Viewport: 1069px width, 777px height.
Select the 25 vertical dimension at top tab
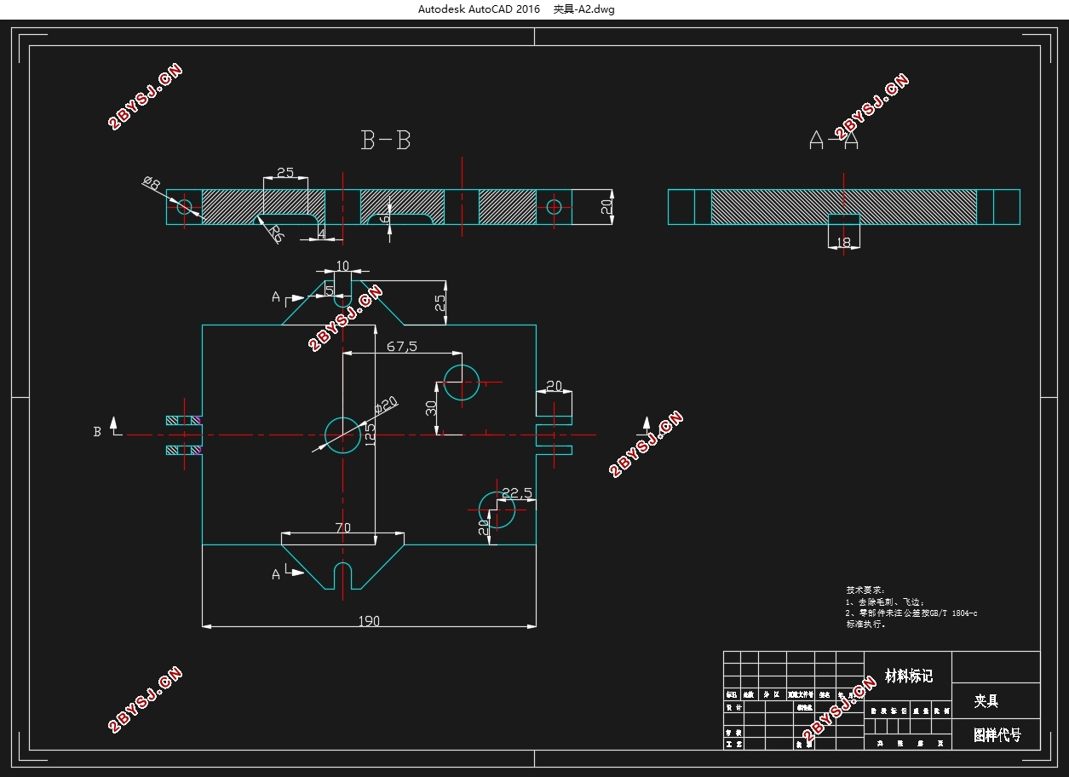tap(440, 303)
